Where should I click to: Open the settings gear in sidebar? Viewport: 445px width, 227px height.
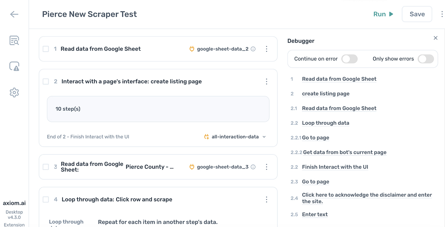pyautogui.click(x=14, y=92)
